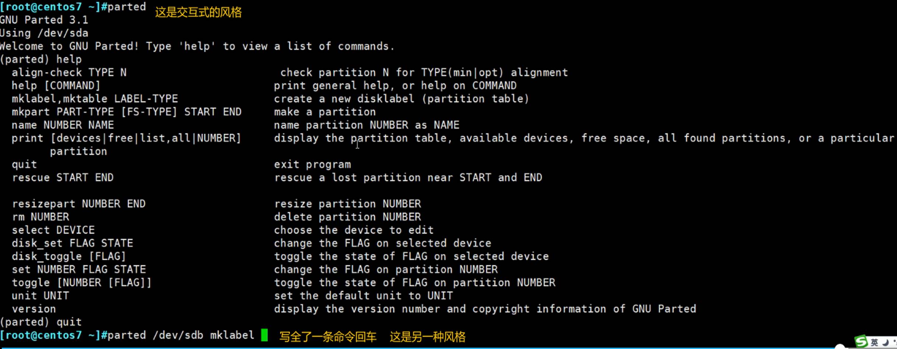Click the 'Using /dev/sda' line
This screenshot has width=897, height=349.
pos(44,33)
